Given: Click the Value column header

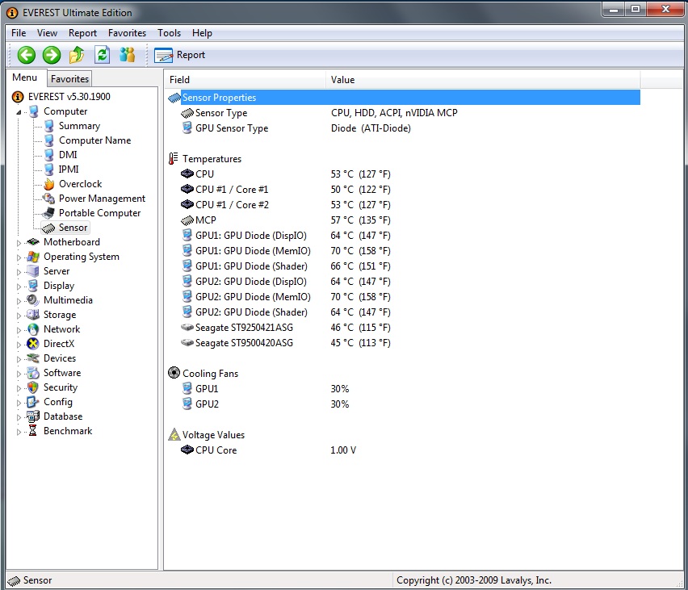Looking at the screenshot, I should click(483, 79).
